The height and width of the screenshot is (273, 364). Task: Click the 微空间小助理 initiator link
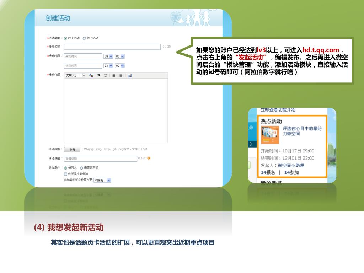tap(291, 166)
